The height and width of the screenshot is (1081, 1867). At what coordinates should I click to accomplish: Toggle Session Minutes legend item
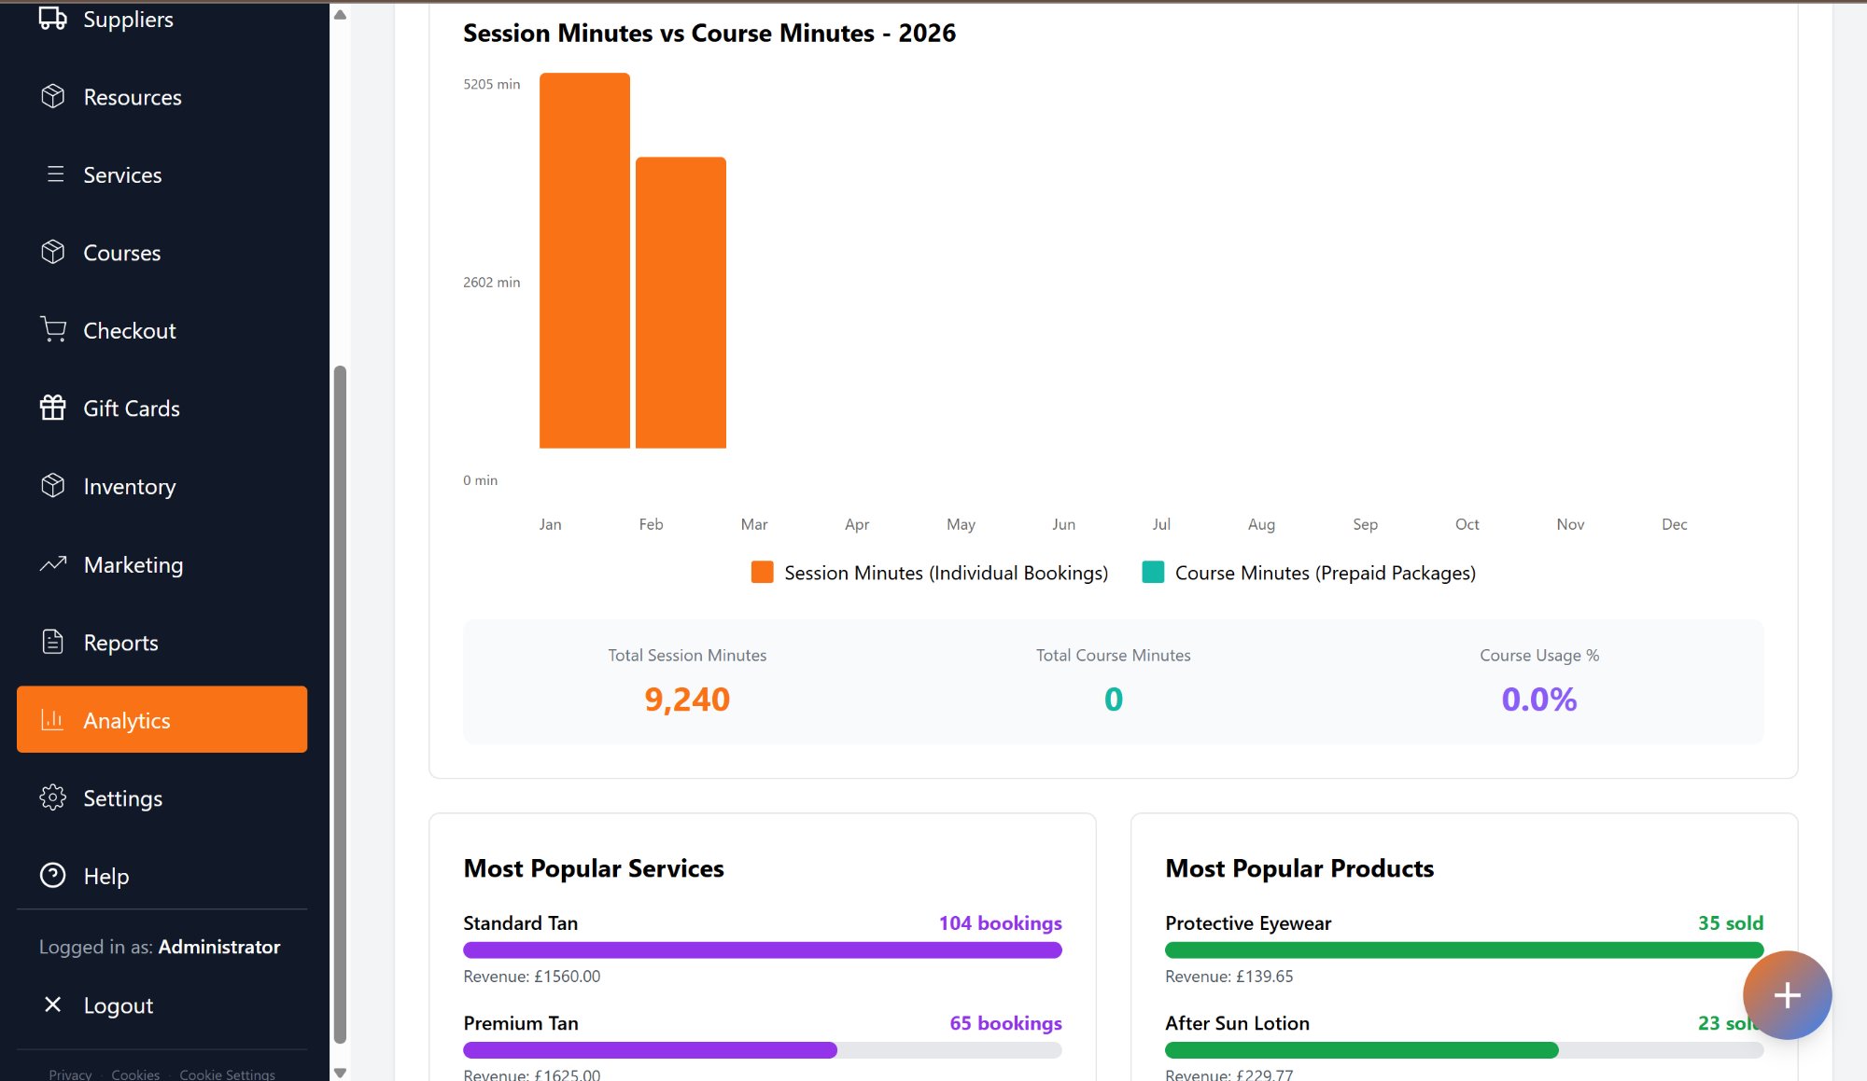[x=929, y=573]
